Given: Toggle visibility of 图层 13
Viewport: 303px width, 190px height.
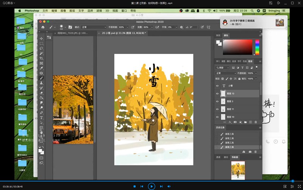Looking at the screenshot, I should pos(217,93).
